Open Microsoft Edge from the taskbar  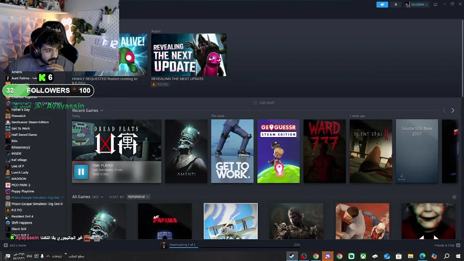tap(422, 256)
